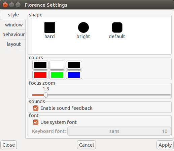Select the hard square shape style

point(50,30)
